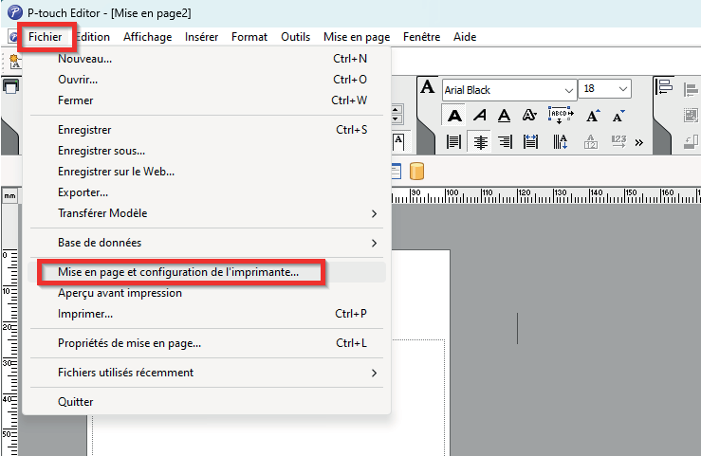
Task: Open the Outils menu
Action: click(x=296, y=37)
